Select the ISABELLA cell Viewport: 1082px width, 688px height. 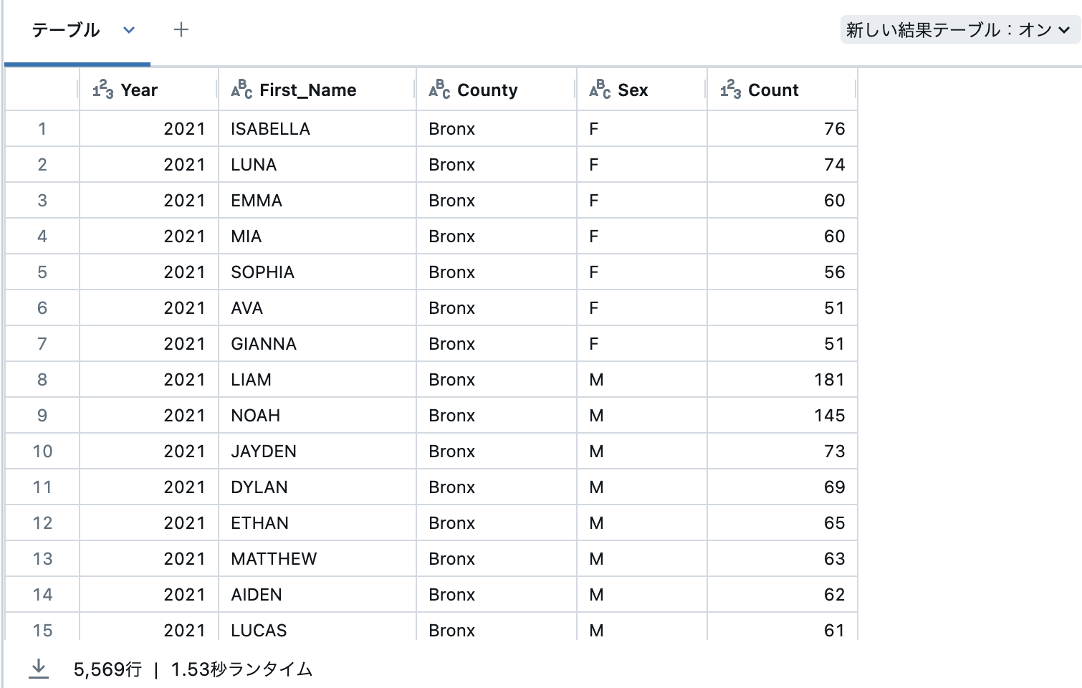click(x=317, y=129)
